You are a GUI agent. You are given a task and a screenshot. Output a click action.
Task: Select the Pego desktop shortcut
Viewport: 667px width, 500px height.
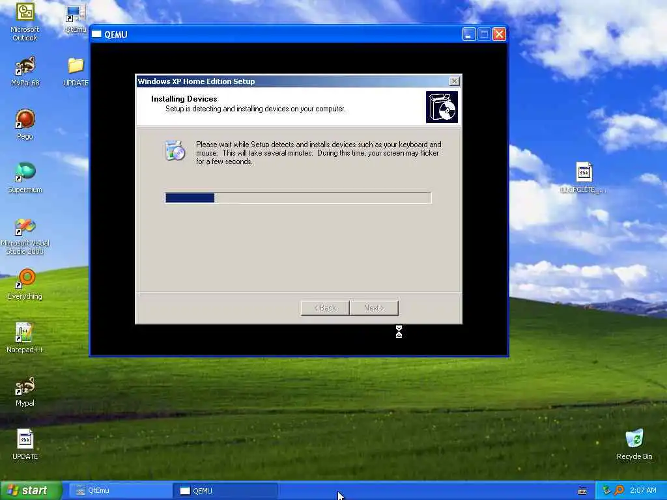coord(25,124)
